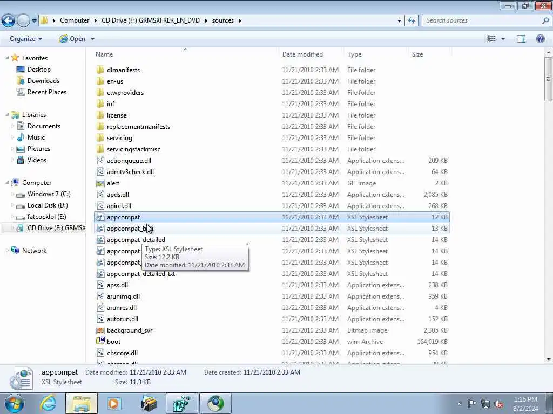Toggle the preview pane icon

(521, 39)
